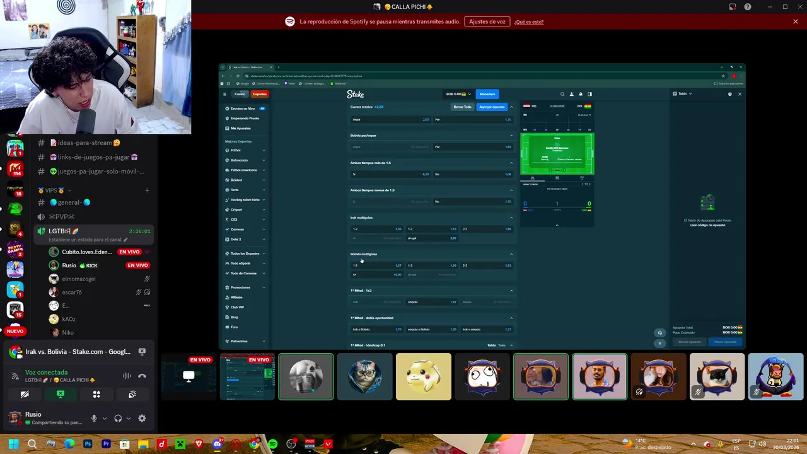Viewport: 807px width, 454px height.
Task: Click the NUEVO unread indicator
Action: pos(15,331)
